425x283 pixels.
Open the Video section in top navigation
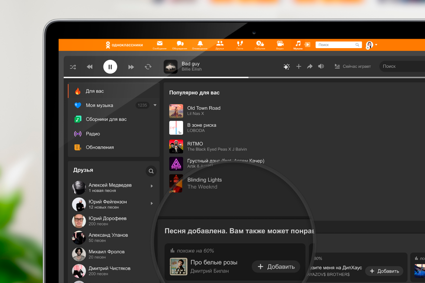click(280, 44)
